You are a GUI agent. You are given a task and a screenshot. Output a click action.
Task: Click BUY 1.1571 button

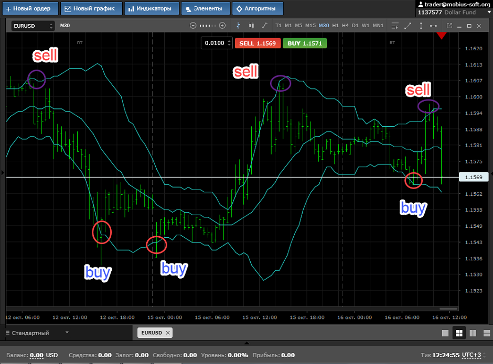coord(305,43)
